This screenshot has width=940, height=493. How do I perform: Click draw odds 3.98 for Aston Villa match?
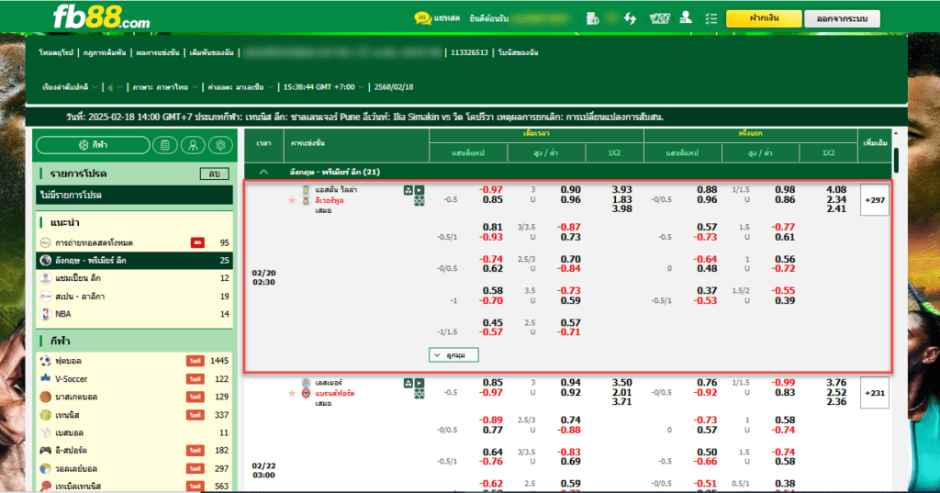pos(621,208)
